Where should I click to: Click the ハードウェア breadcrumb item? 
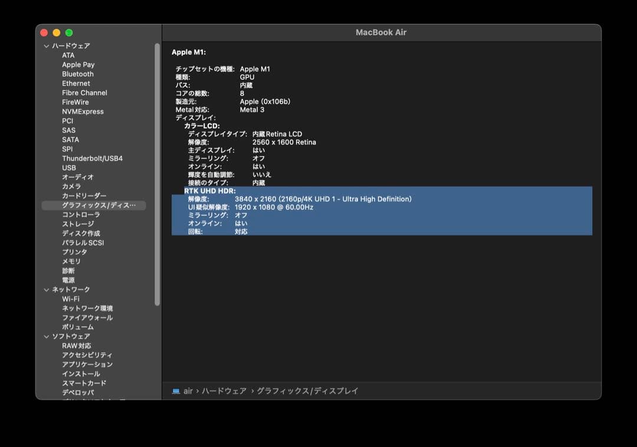point(225,390)
